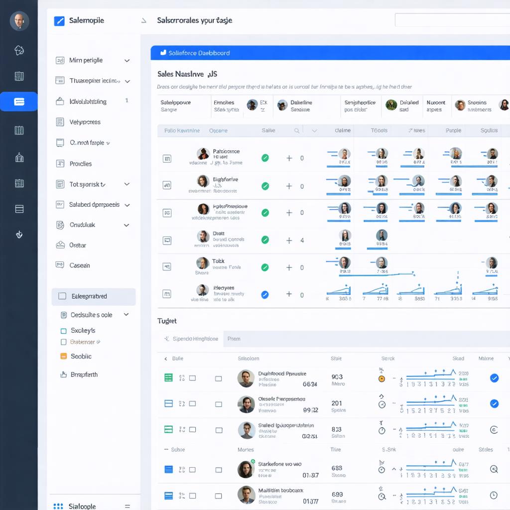The height and width of the screenshot is (510, 510).
Task: Click the green list icon in Dughfcood Prnuskie row
Action: (x=168, y=378)
